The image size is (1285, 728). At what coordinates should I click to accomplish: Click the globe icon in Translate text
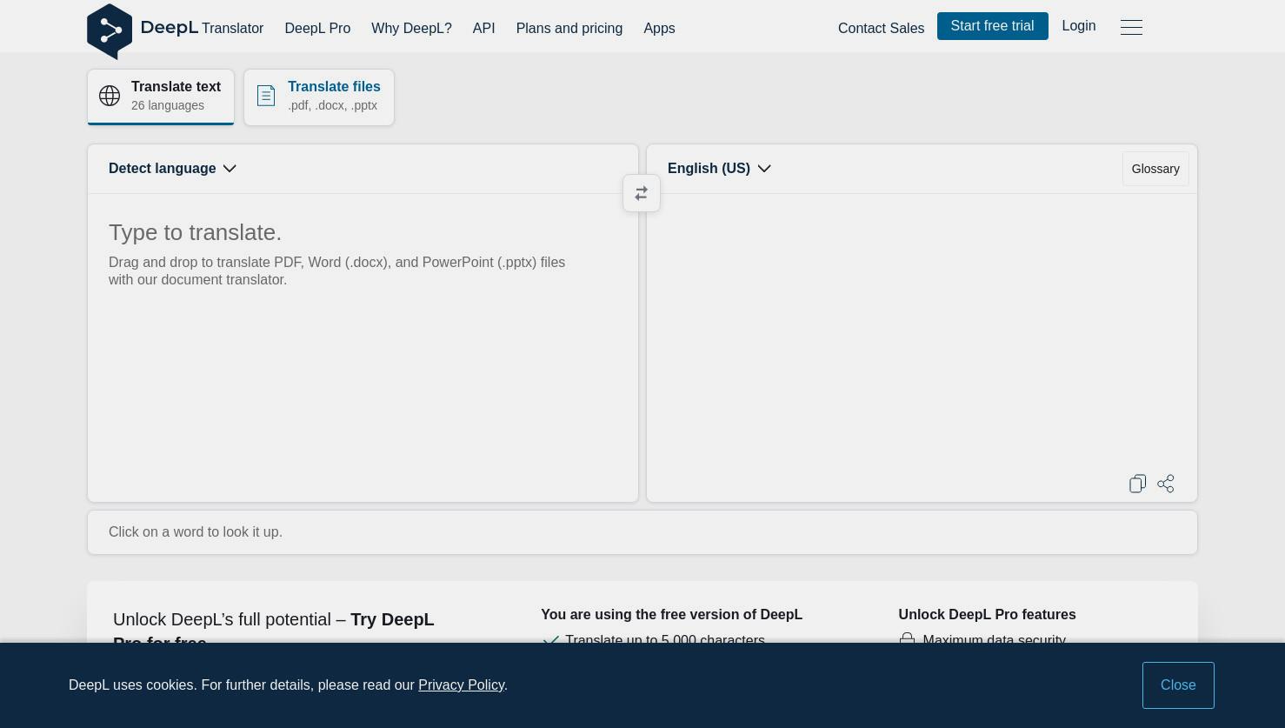coord(110,96)
